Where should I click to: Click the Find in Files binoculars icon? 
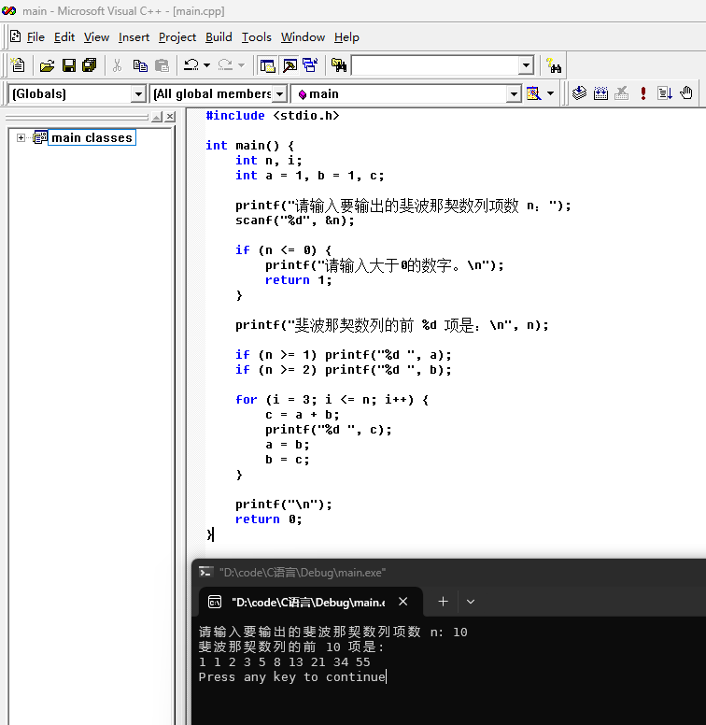(x=339, y=65)
